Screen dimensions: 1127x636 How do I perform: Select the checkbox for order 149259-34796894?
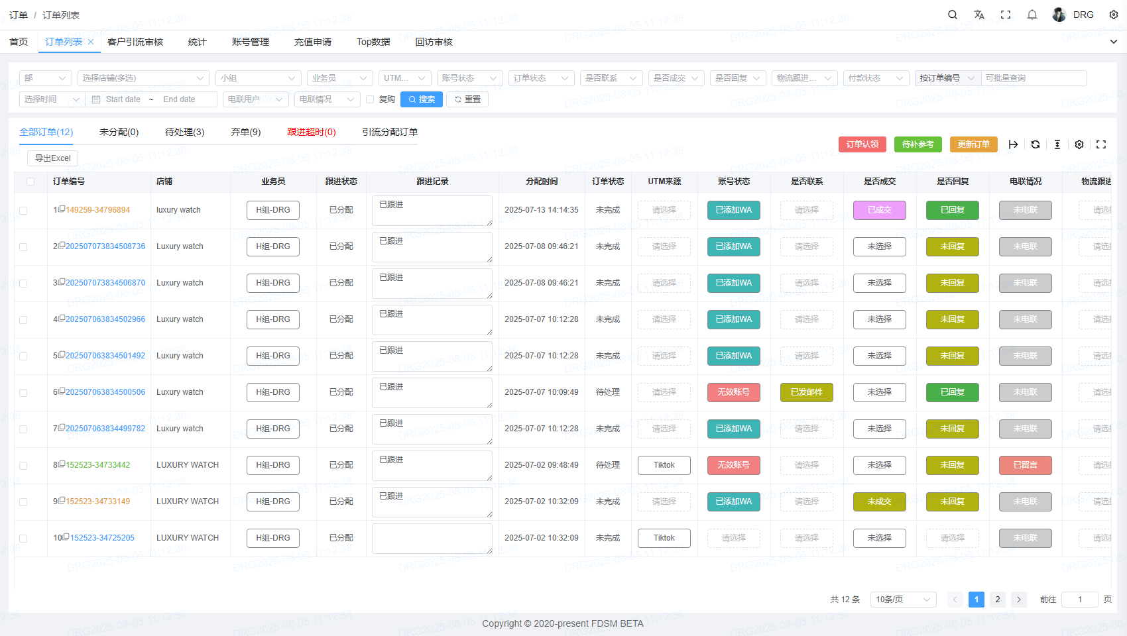(x=23, y=211)
